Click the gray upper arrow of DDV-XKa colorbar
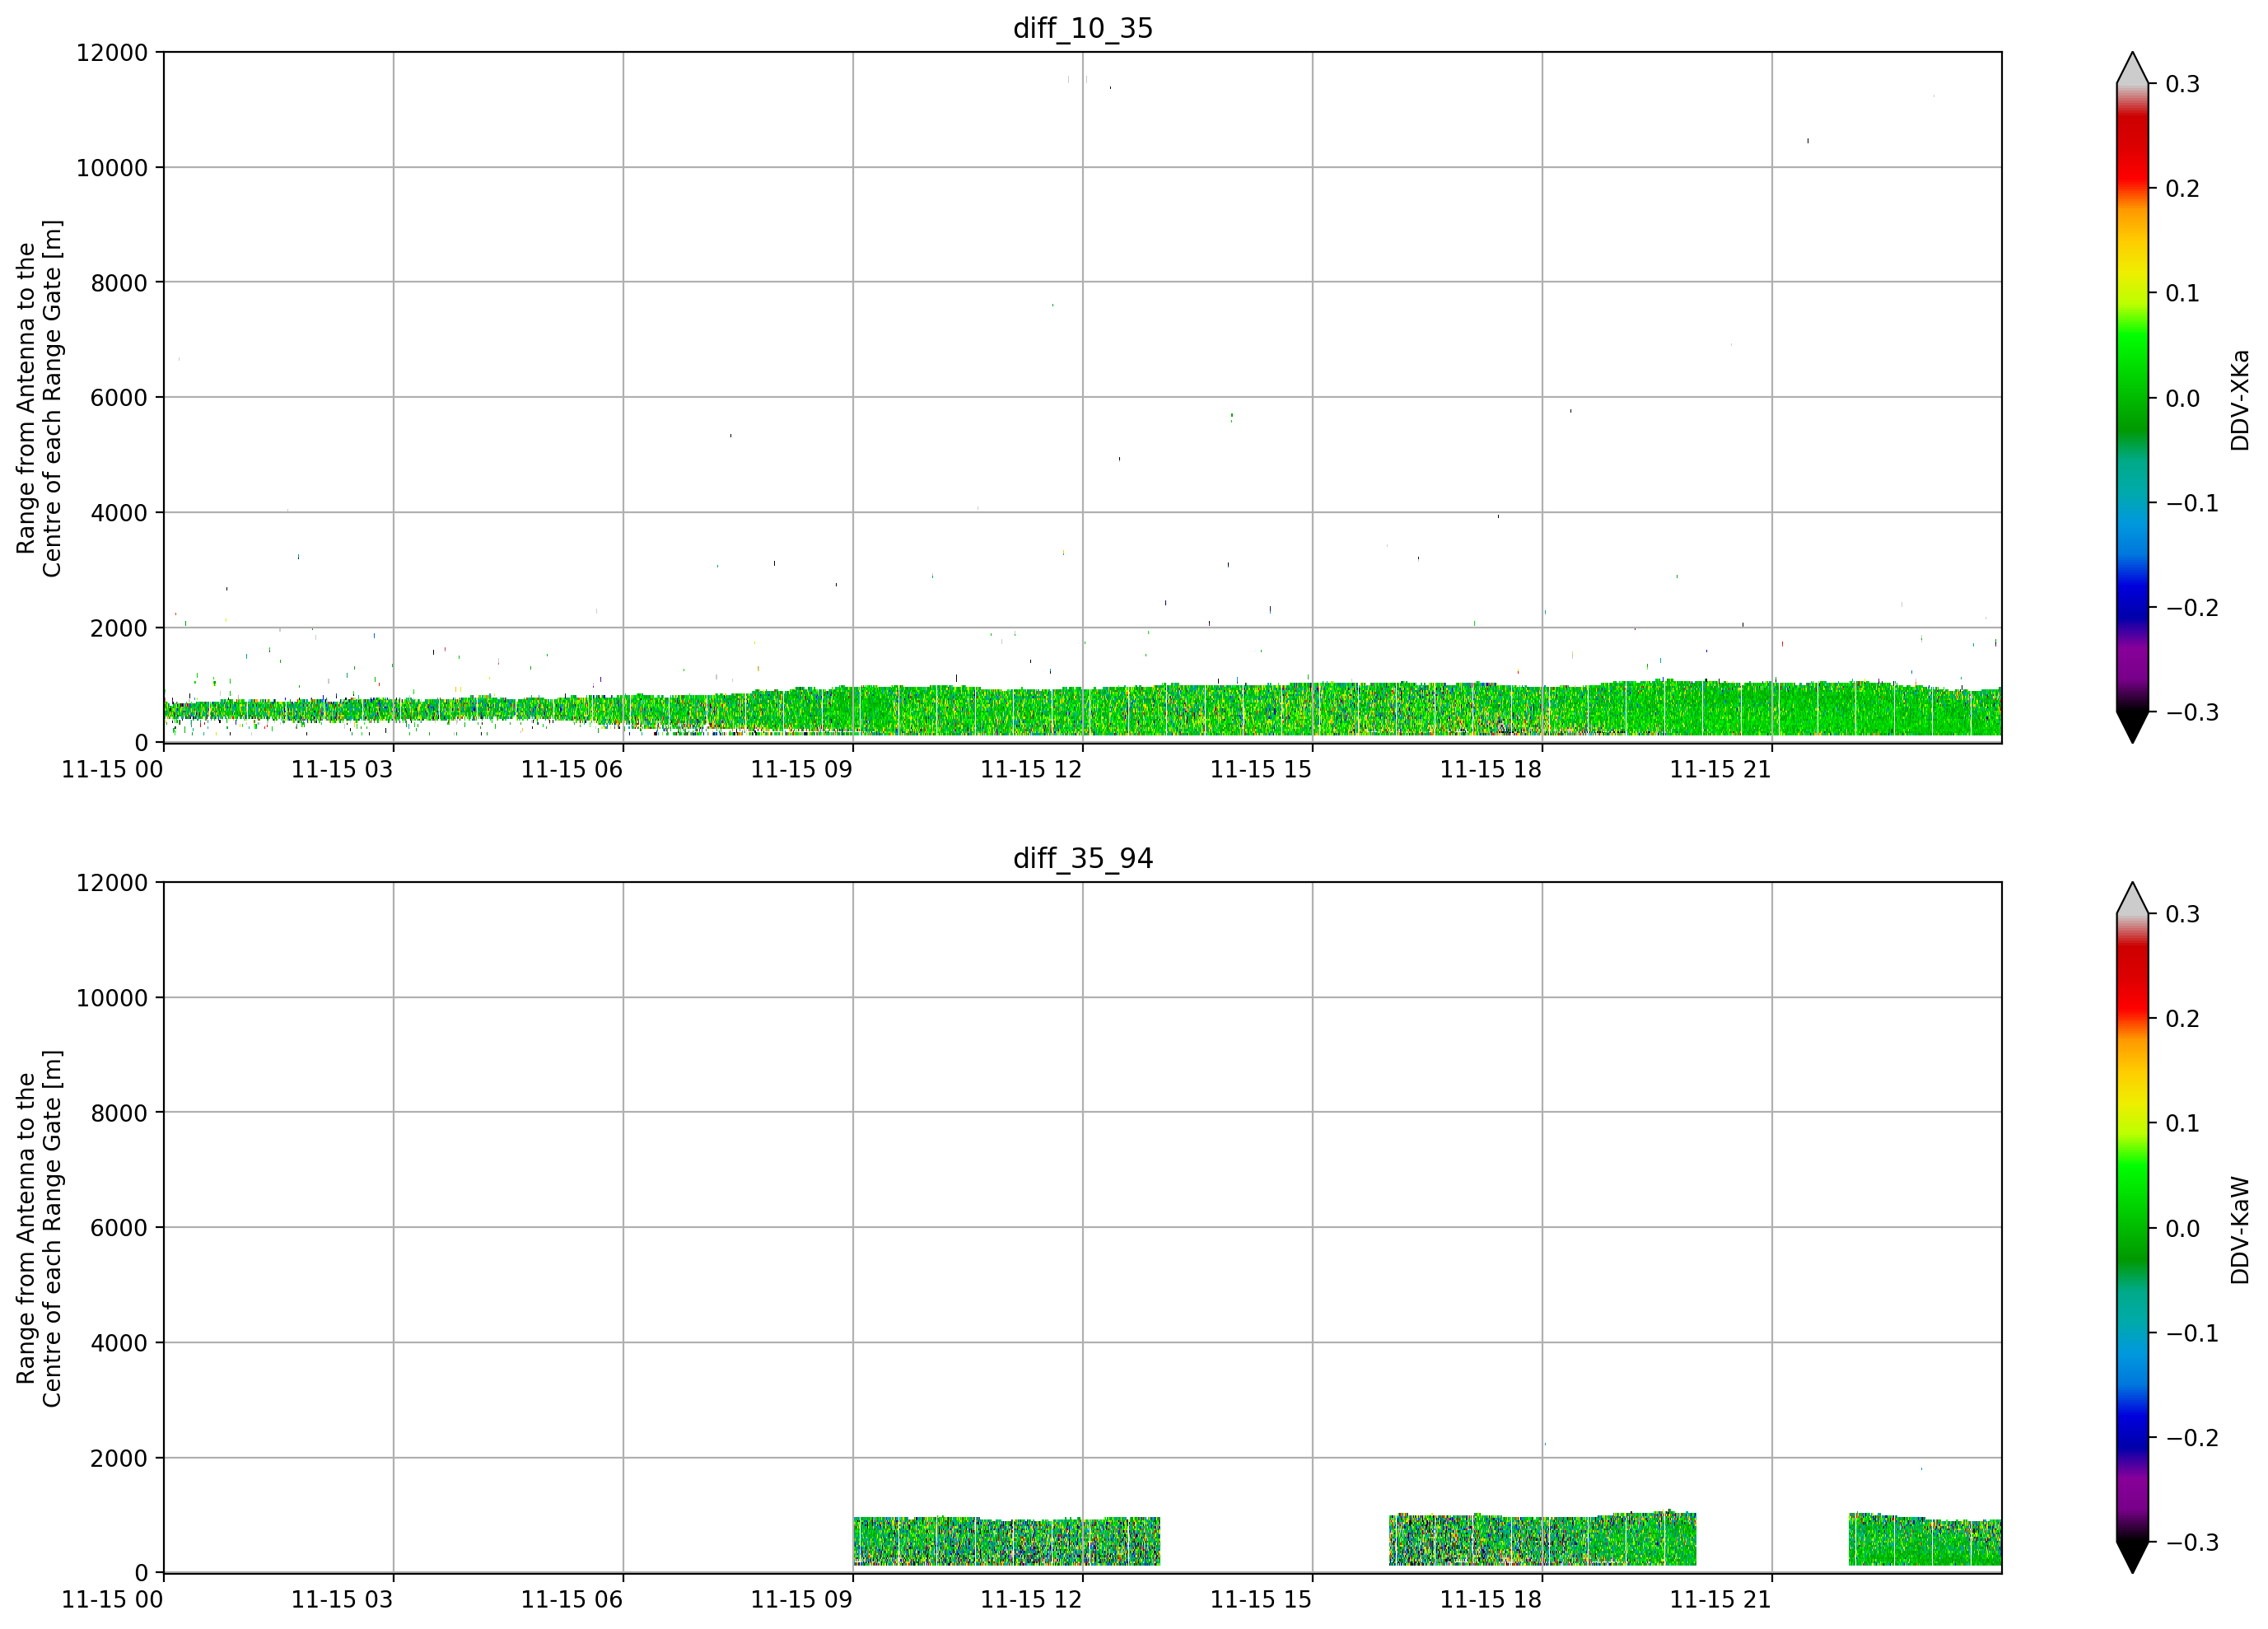Viewport: 2268px width, 1629px height. coord(2133,68)
